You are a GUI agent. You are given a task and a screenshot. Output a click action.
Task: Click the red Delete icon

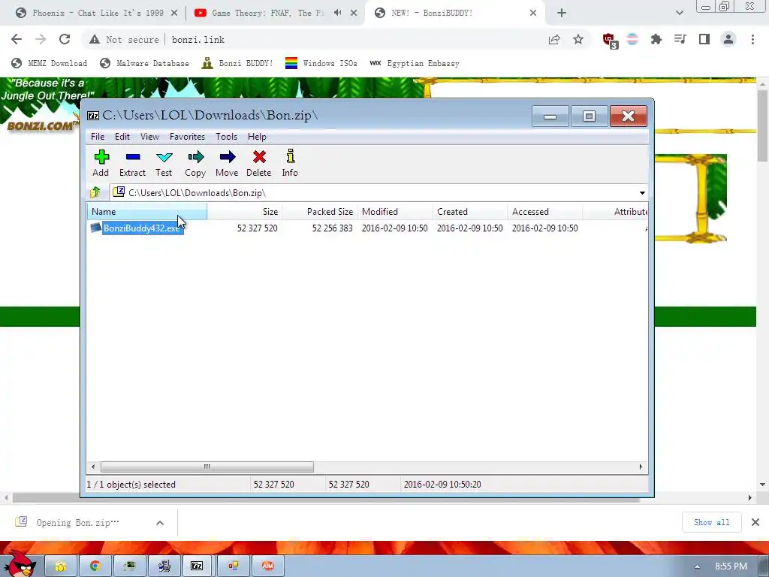pos(259,163)
